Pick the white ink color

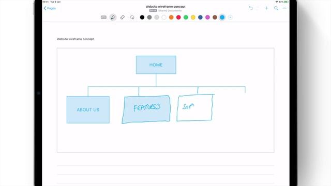click(164, 17)
